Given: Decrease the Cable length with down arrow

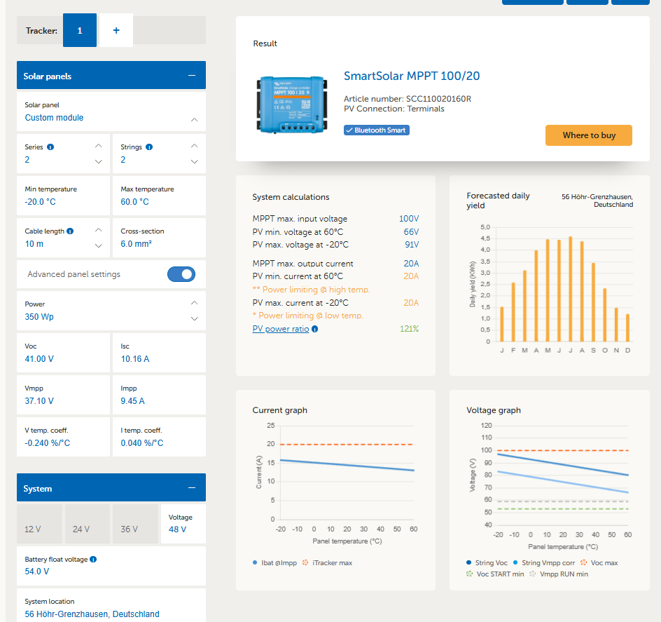Looking at the screenshot, I should 98,246.
